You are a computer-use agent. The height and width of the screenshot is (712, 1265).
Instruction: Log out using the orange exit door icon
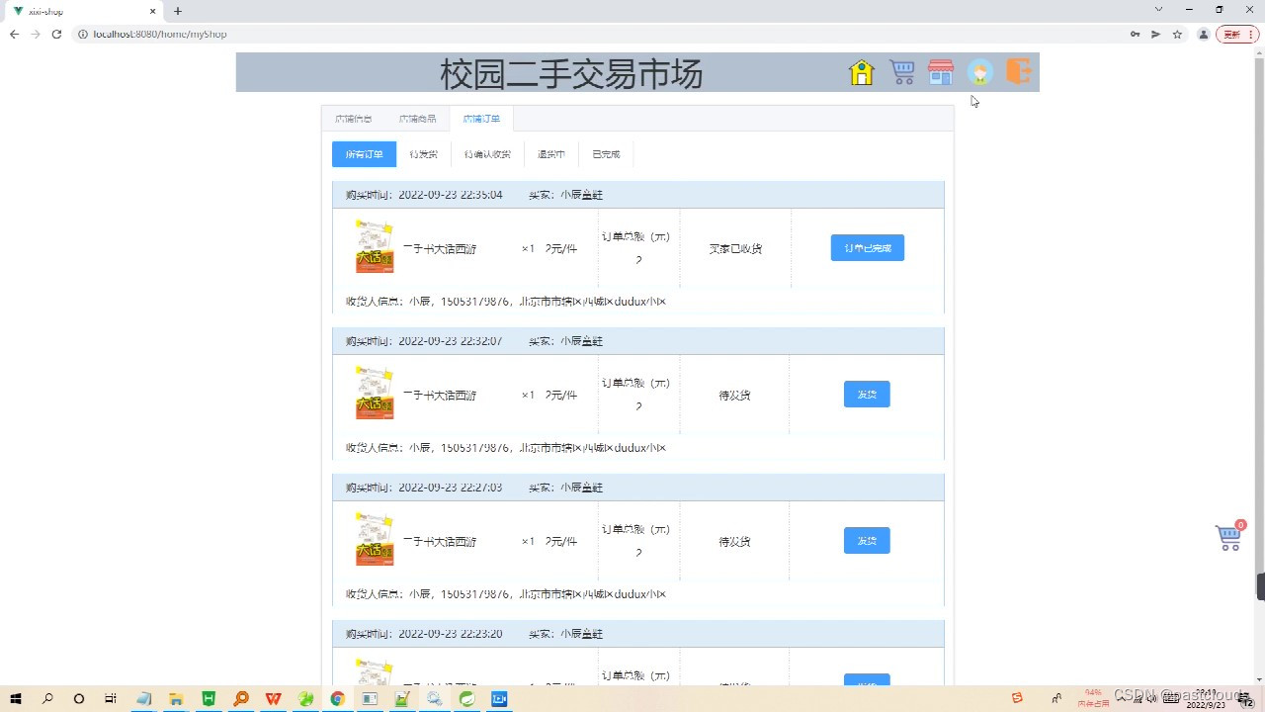coord(1018,71)
